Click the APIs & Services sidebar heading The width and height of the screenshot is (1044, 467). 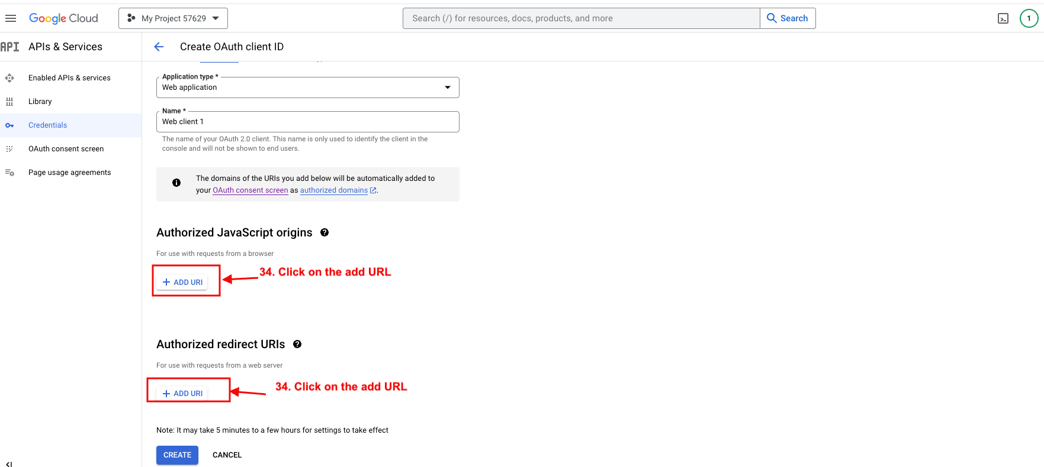click(x=65, y=47)
